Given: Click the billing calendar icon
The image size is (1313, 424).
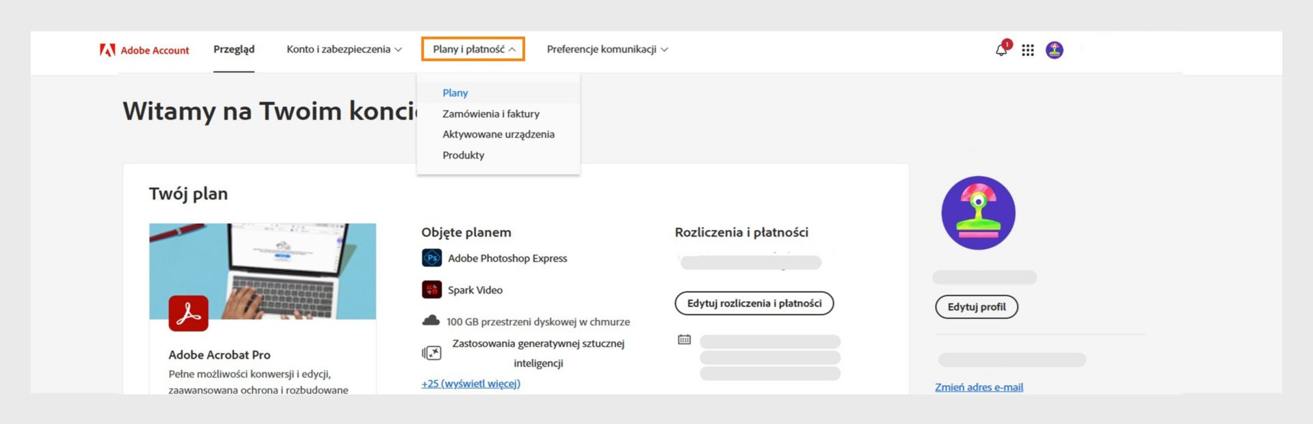Looking at the screenshot, I should point(685,339).
